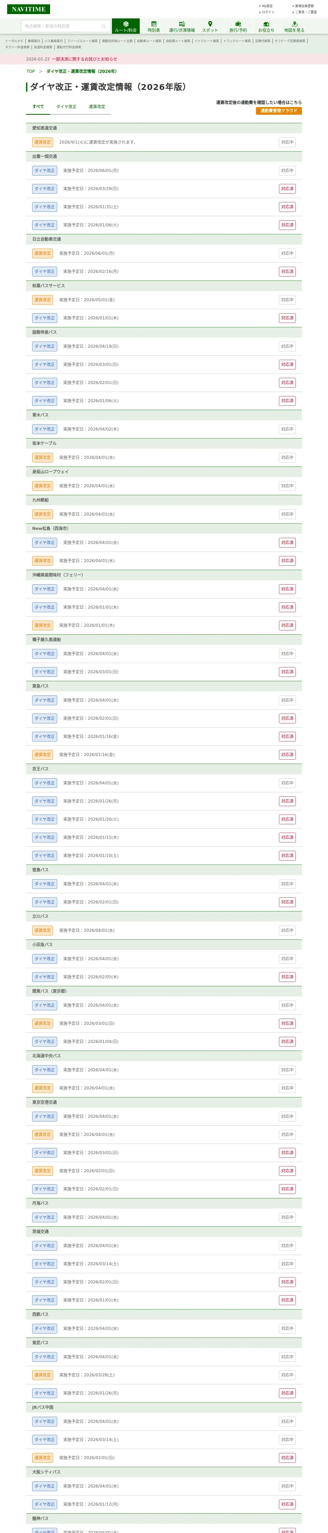Open the ログイン link
This screenshot has height=1533, width=328.
[268, 12]
